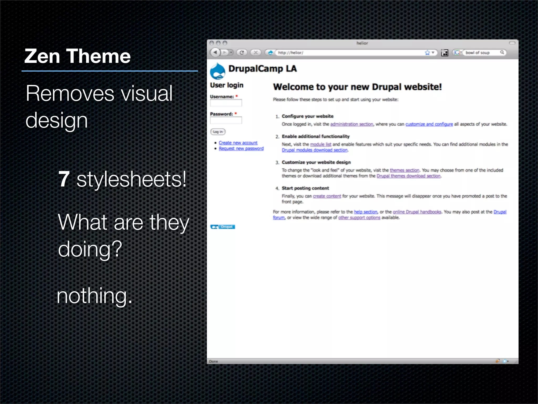The image size is (538, 404).
Task: Click the browser Forward arrow button
Action: [x=224, y=52]
